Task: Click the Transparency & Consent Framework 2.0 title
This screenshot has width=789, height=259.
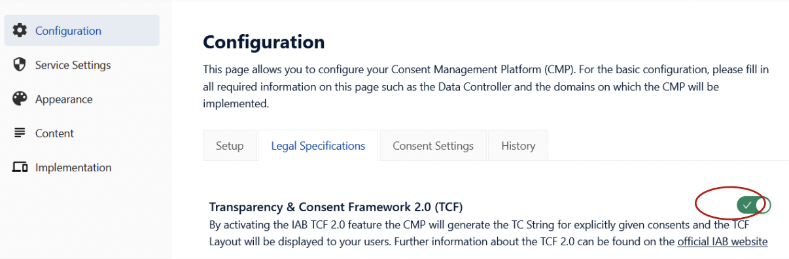Action: [x=336, y=207]
